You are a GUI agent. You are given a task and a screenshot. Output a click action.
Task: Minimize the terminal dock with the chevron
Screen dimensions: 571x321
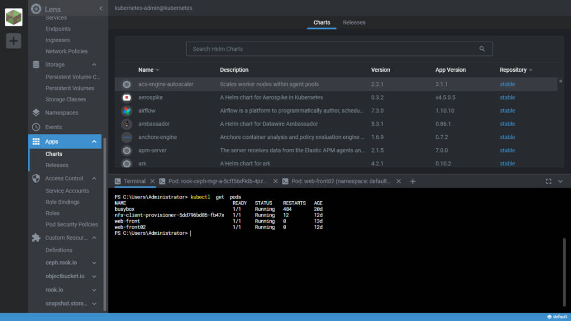tap(560, 182)
